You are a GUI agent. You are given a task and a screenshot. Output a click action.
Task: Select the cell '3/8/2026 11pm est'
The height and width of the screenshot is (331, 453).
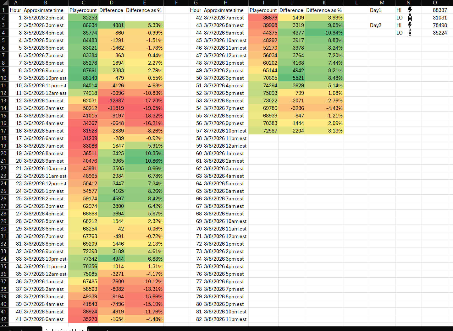[226, 319]
